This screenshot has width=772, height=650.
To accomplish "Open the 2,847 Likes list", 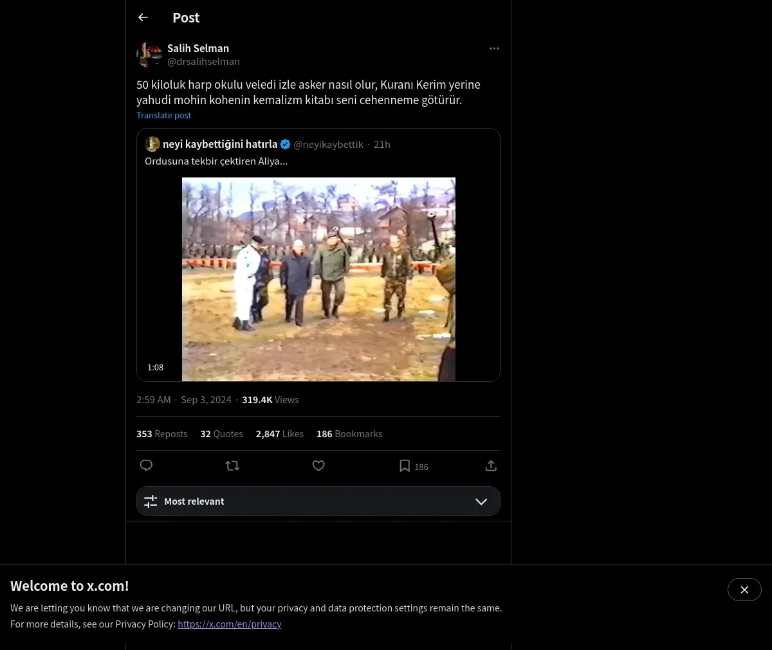I will click(280, 434).
